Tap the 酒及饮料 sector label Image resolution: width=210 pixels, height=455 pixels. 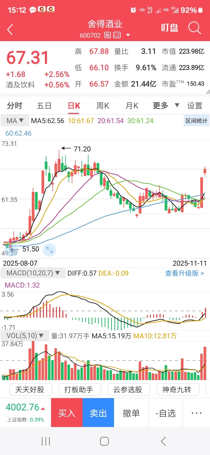20,85
